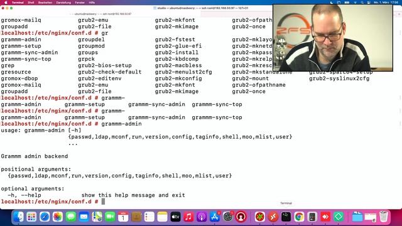Click Do Not Disturb moon icon in menu bar

(x=332, y=3)
